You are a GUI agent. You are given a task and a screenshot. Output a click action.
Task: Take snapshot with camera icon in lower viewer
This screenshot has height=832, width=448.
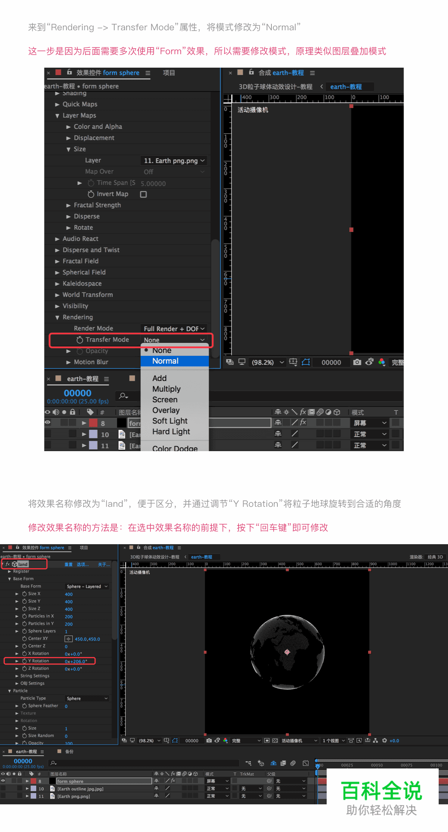[209, 740]
